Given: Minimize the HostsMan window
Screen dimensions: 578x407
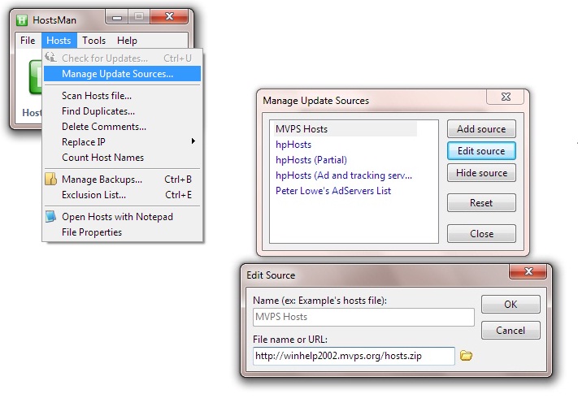Looking at the screenshot, I should pyautogui.click(x=117, y=17).
